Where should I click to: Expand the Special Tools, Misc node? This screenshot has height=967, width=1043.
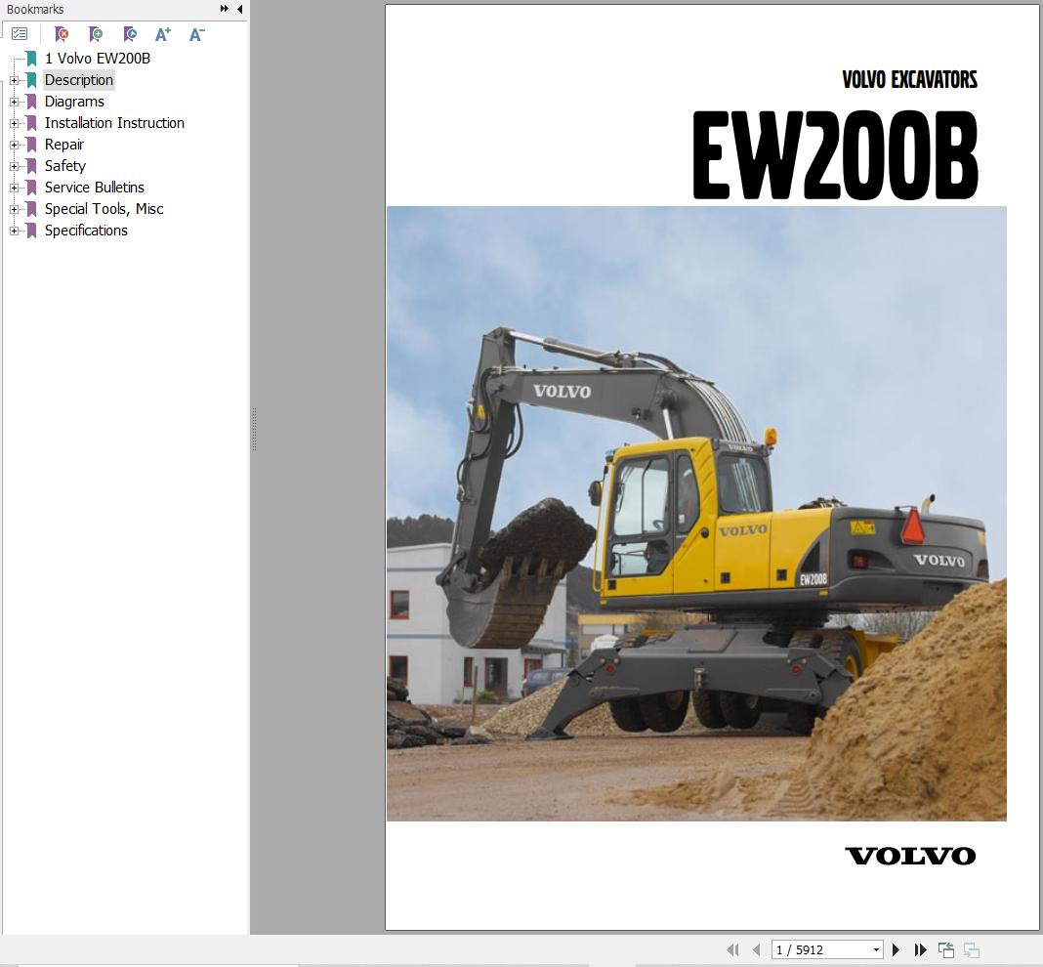[x=14, y=209]
